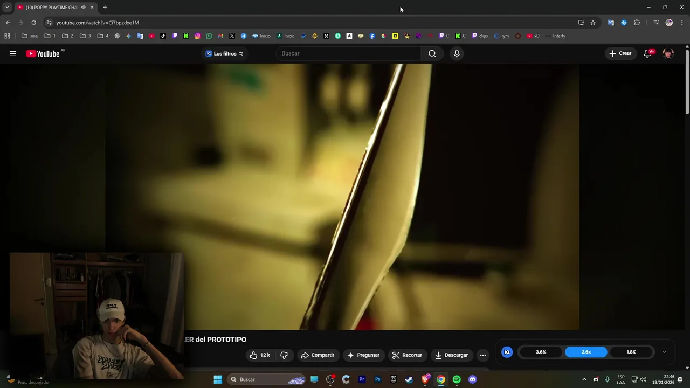The height and width of the screenshot is (388, 690).
Task: Click the video player area
Action: (342, 197)
